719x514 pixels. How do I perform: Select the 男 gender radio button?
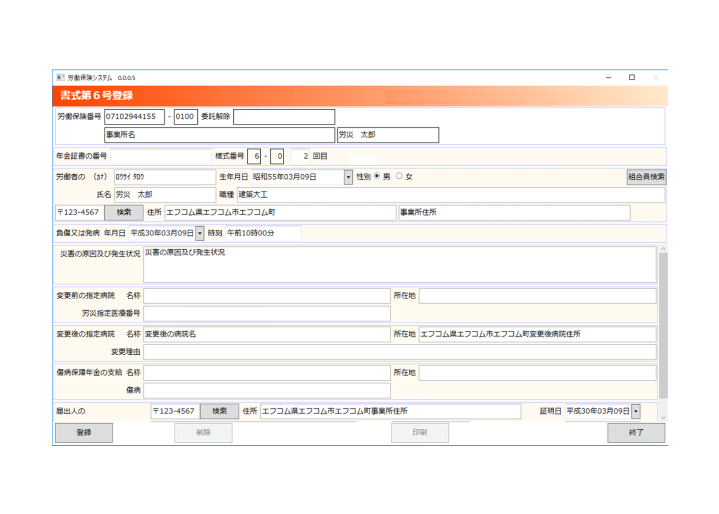[377, 176]
